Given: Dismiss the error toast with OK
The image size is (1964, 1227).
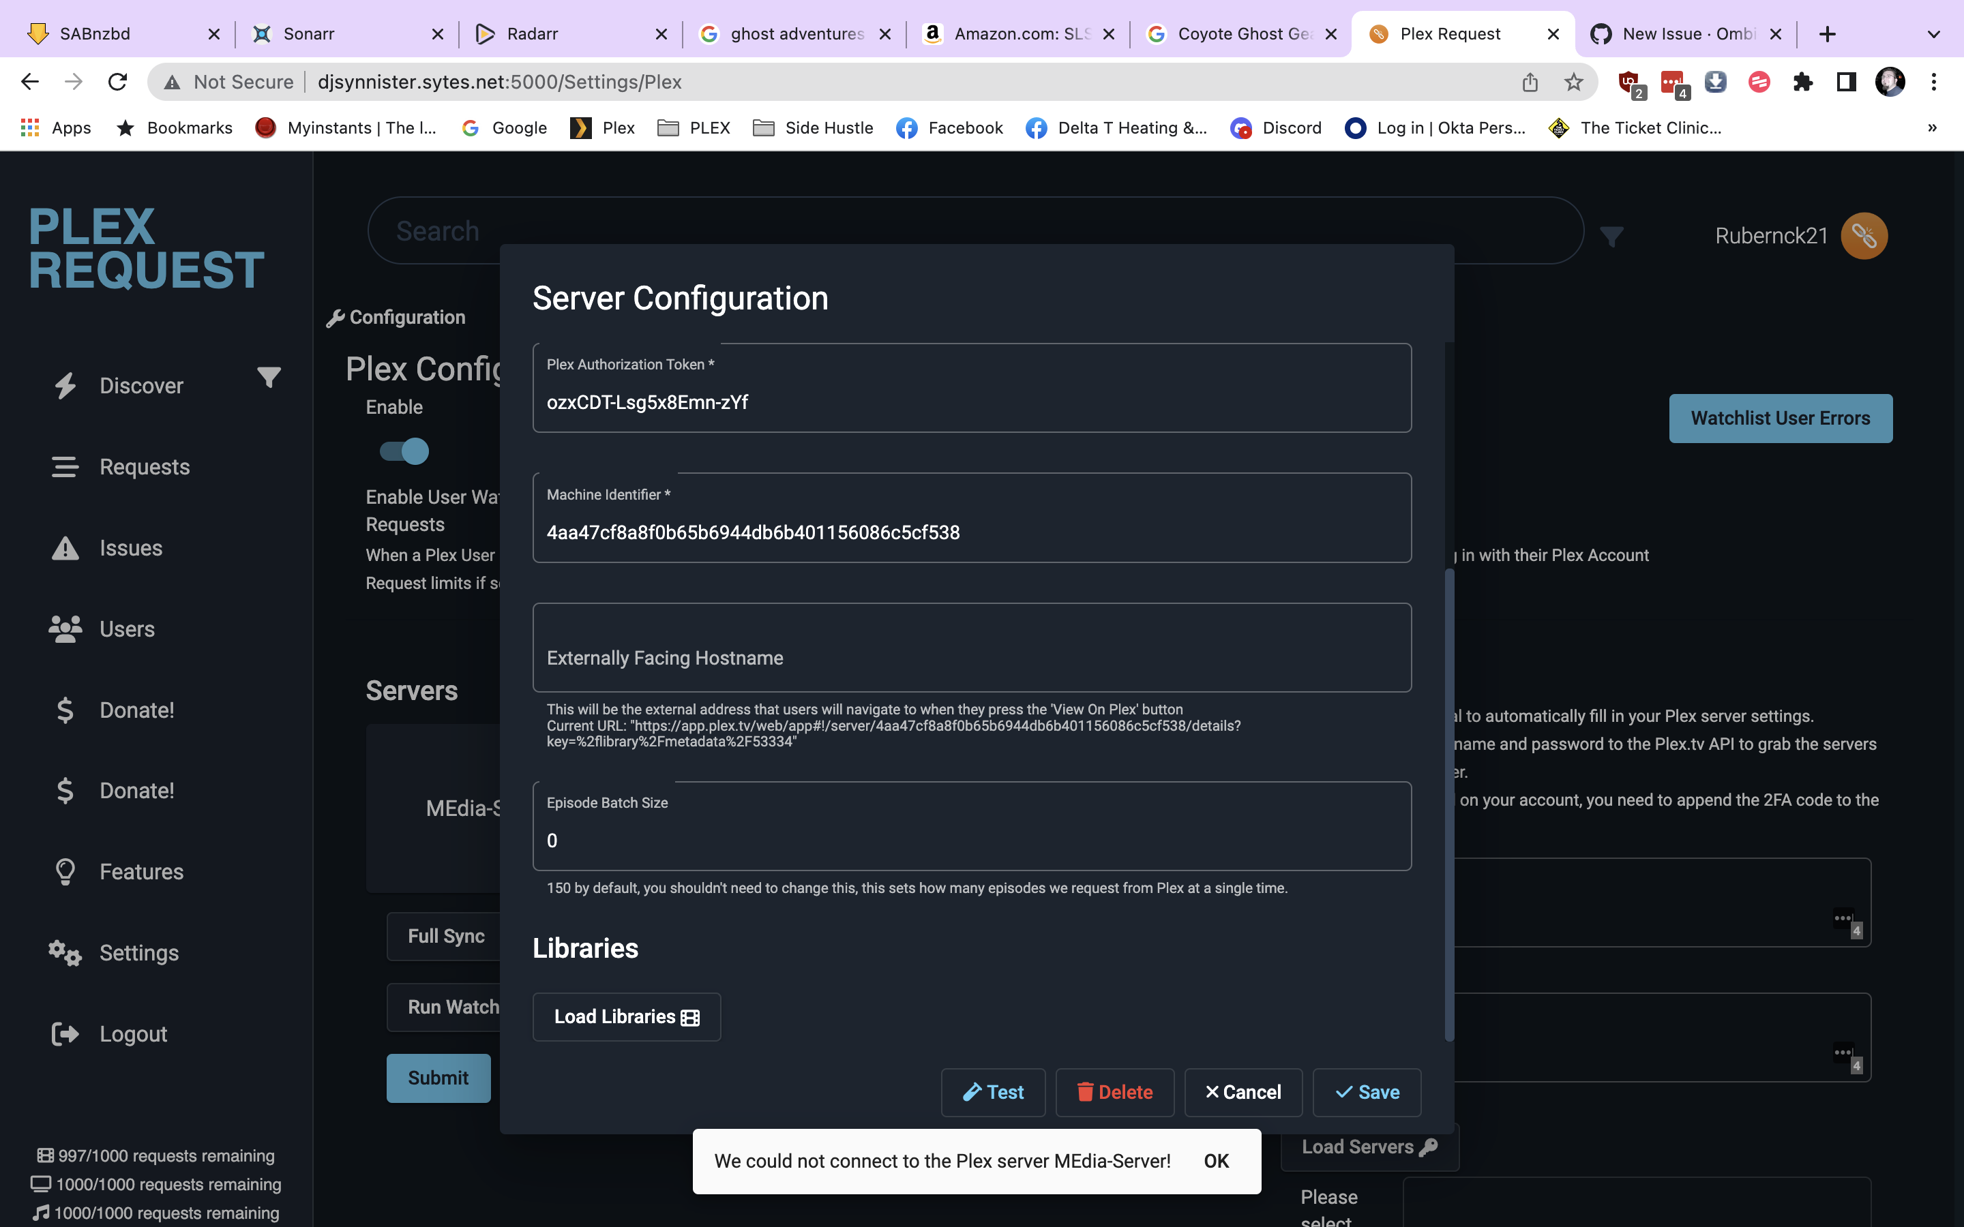Looking at the screenshot, I should (x=1216, y=1162).
